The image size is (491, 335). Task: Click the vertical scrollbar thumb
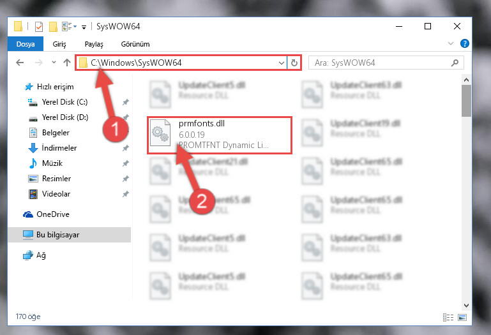click(x=466, y=101)
